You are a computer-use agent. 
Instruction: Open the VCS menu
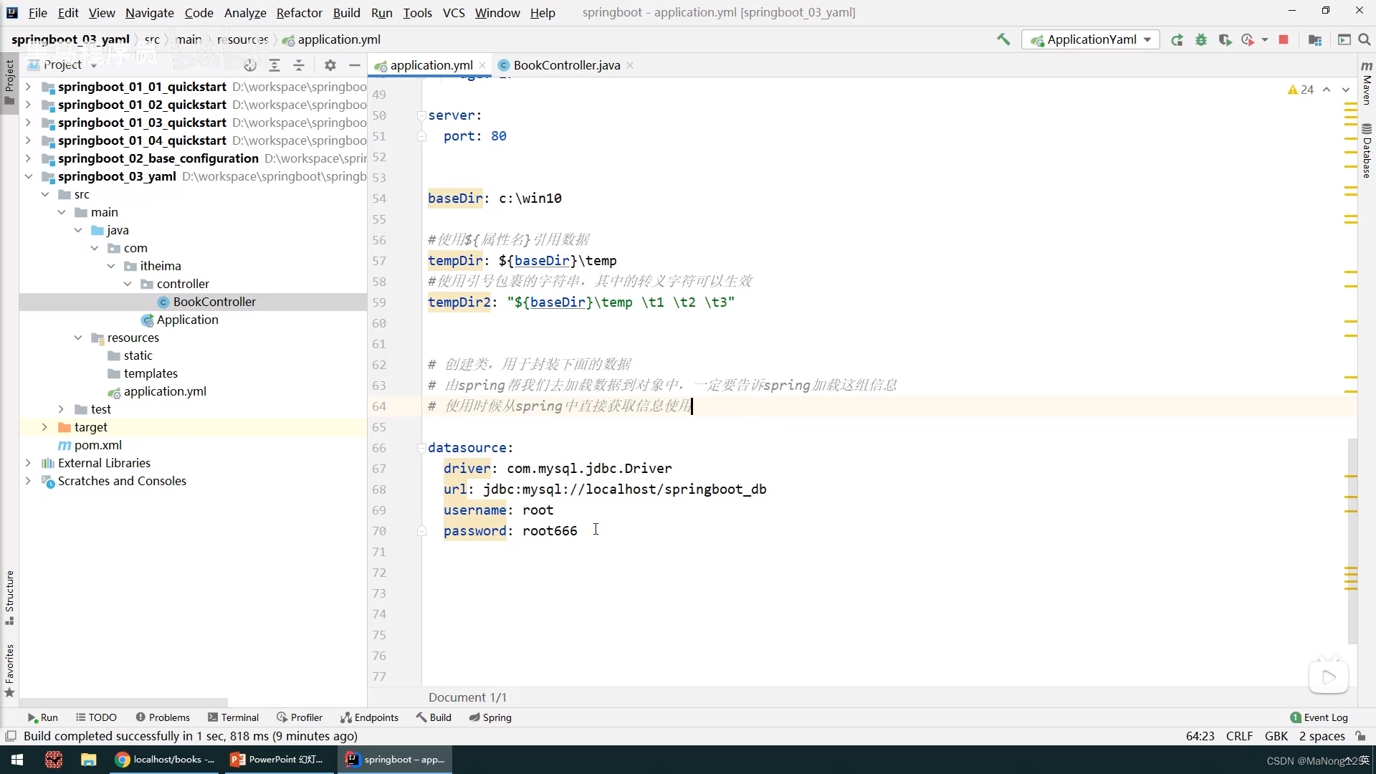pos(454,13)
